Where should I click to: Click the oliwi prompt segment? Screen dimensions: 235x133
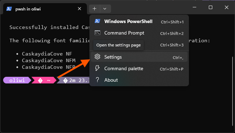pos(17,80)
